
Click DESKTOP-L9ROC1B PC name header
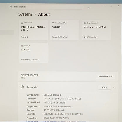coord(30,75)
